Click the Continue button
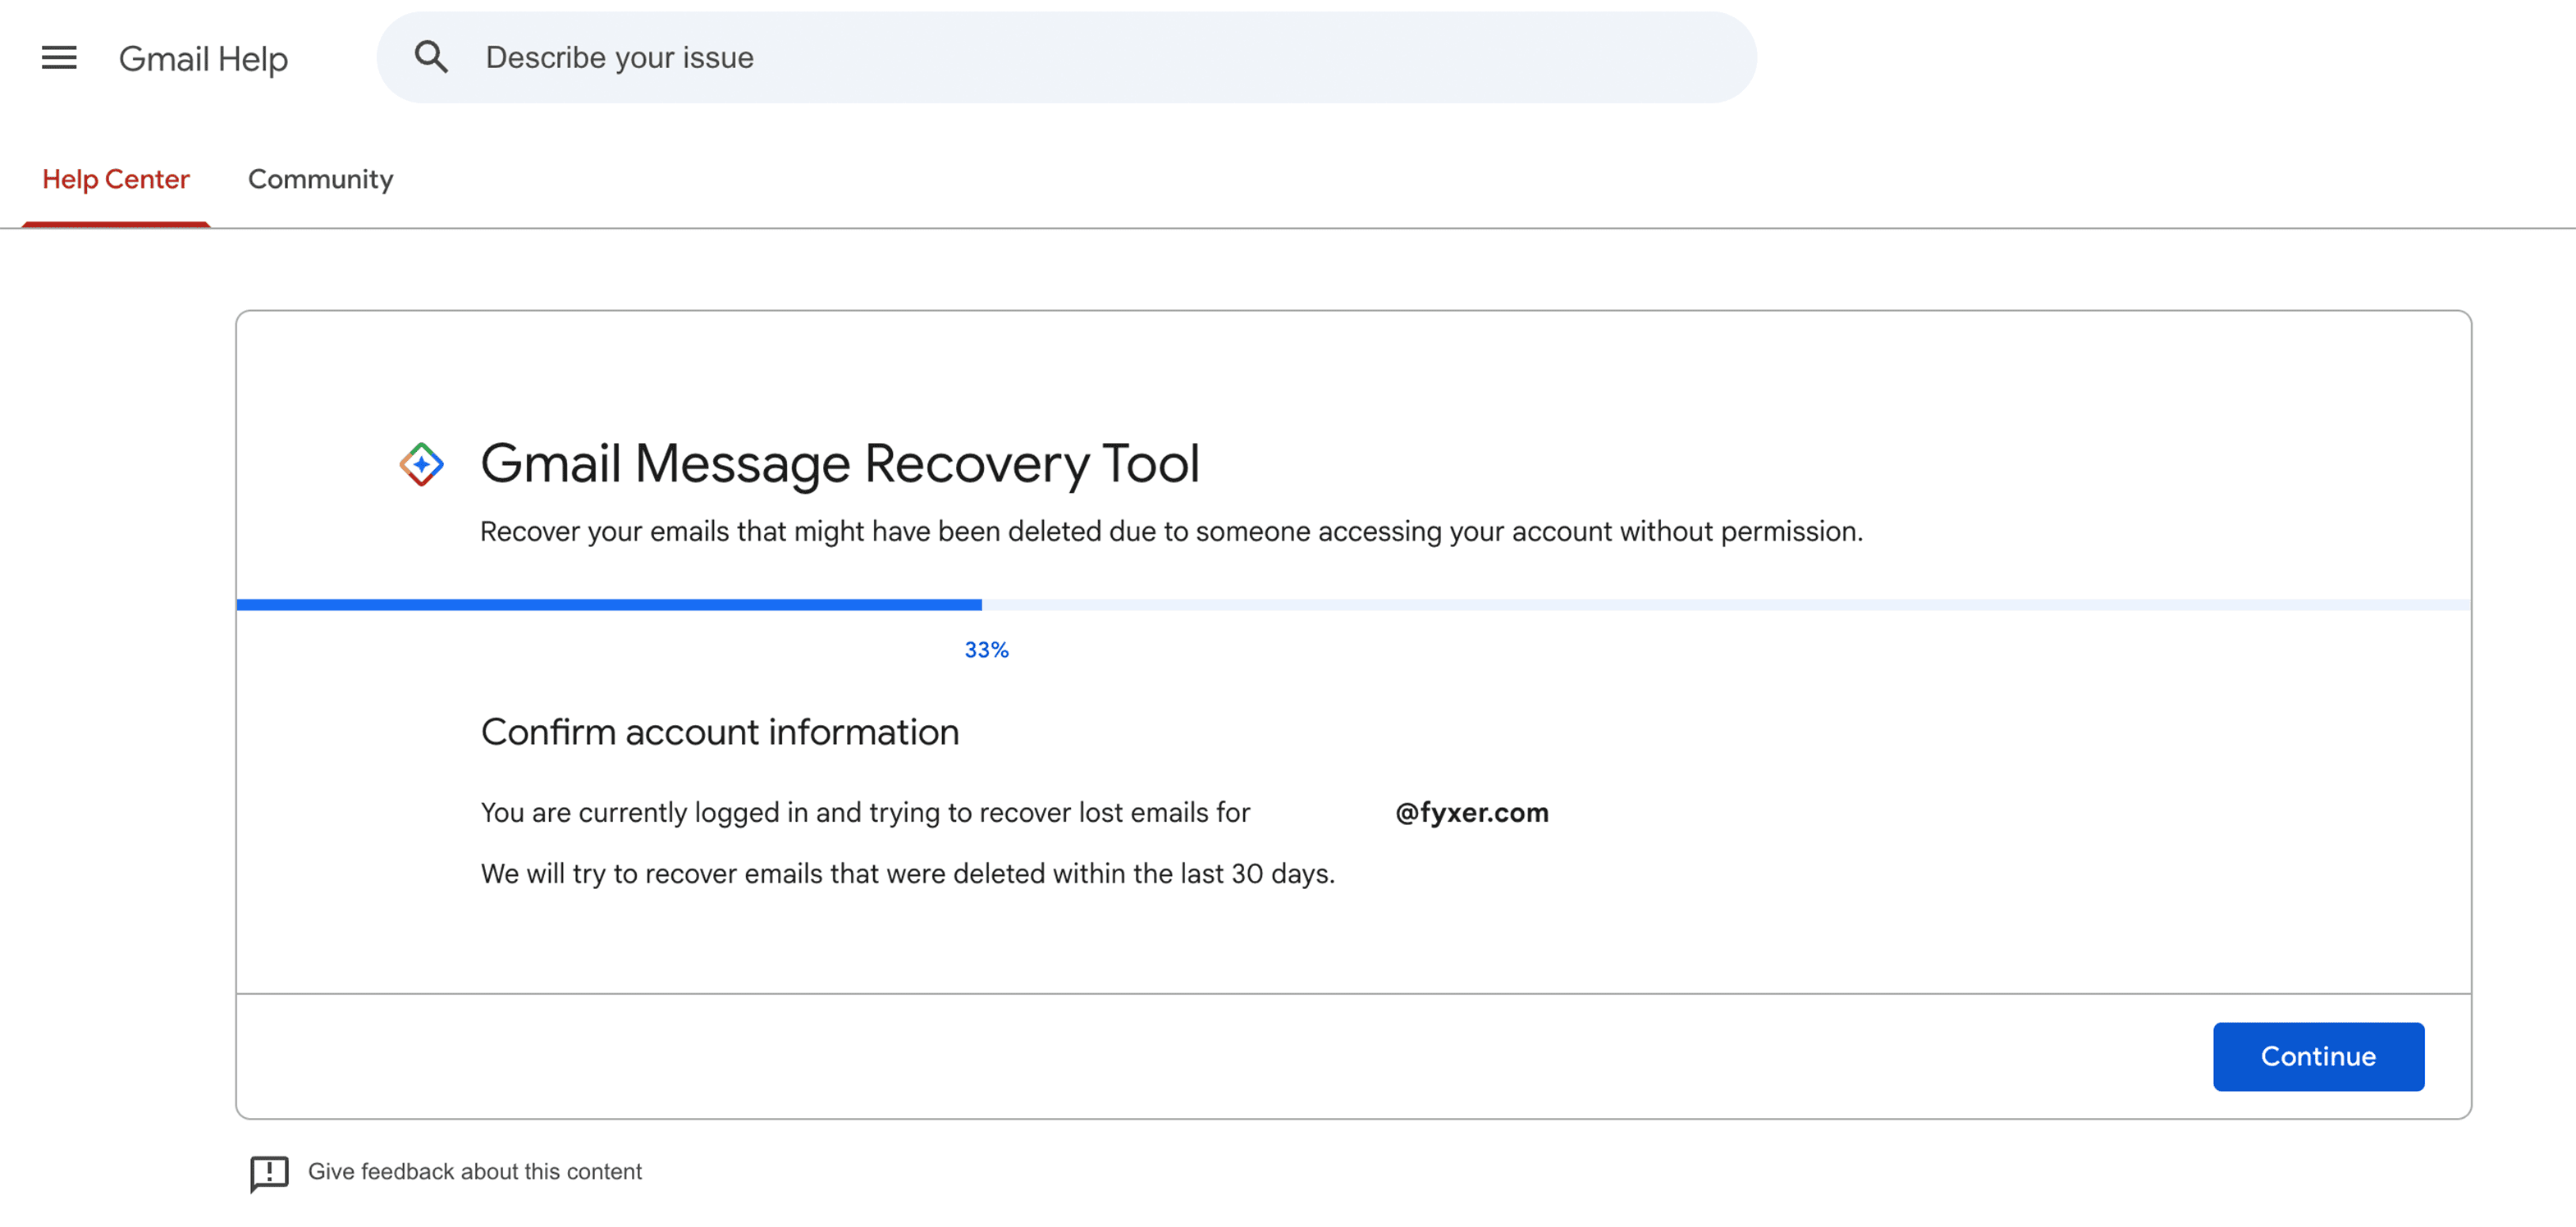This screenshot has height=1227, width=2576. (x=2318, y=1056)
